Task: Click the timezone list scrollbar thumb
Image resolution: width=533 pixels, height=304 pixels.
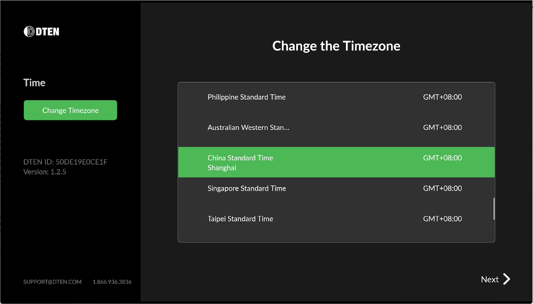Action: (x=494, y=209)
